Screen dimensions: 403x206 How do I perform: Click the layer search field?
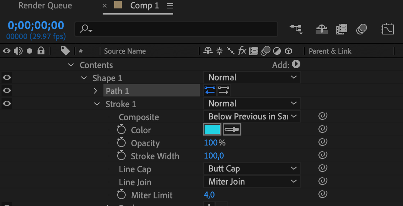pyautogui.click(x=176, y=29)
